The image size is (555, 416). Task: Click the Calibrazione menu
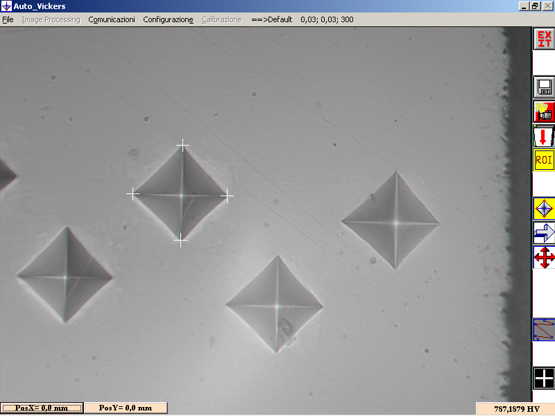[x=221, y=20]
